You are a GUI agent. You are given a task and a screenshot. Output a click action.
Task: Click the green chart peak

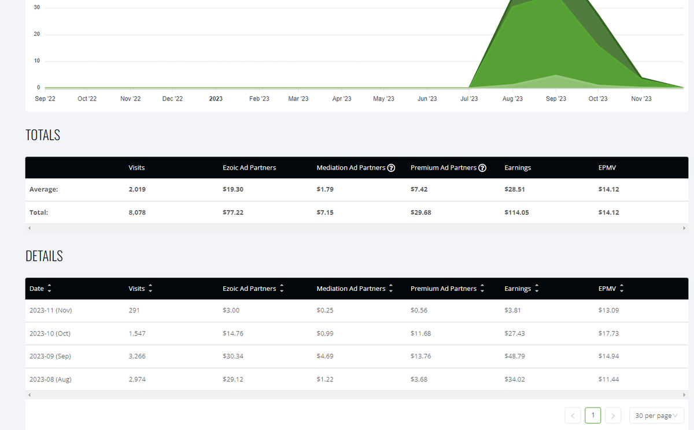pos(555,12)
